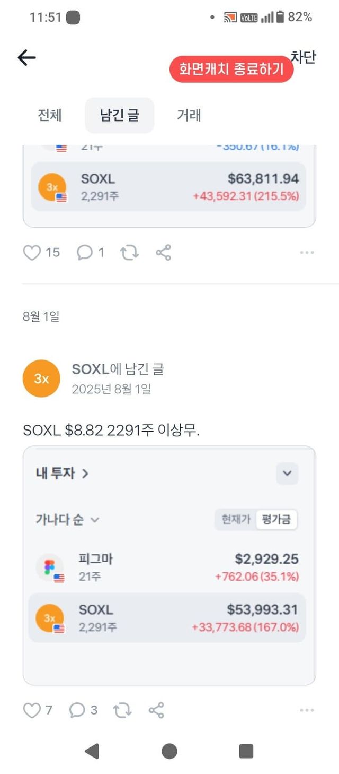
Task: Open the 3 comments on August 1 post
Action: pos(77,710)
